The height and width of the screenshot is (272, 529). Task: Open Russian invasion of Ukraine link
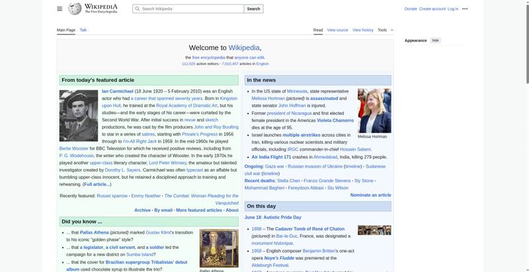[x=315, y=166]
